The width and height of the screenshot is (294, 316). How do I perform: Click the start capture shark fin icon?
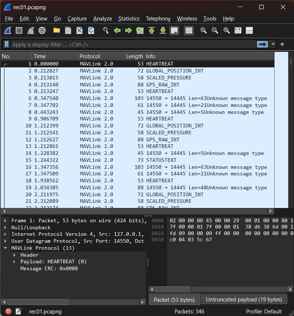(8, 30)
